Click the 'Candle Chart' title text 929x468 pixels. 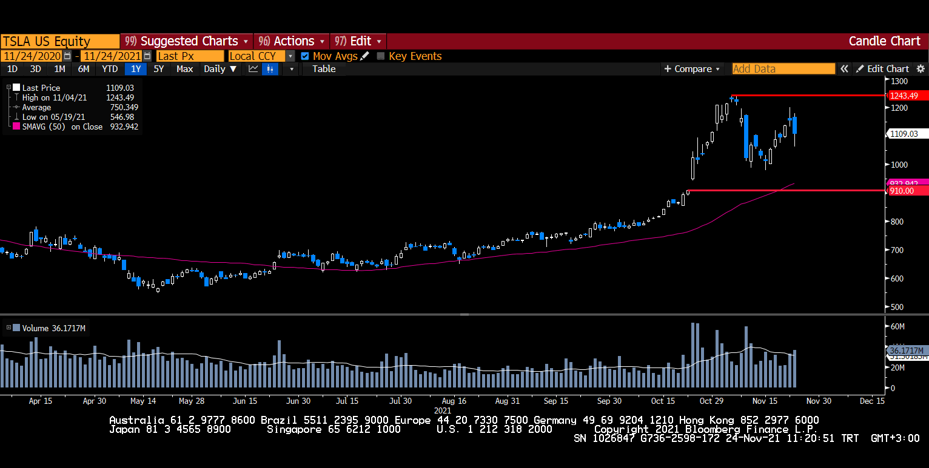pyautogui.click(x=884, y=41)
